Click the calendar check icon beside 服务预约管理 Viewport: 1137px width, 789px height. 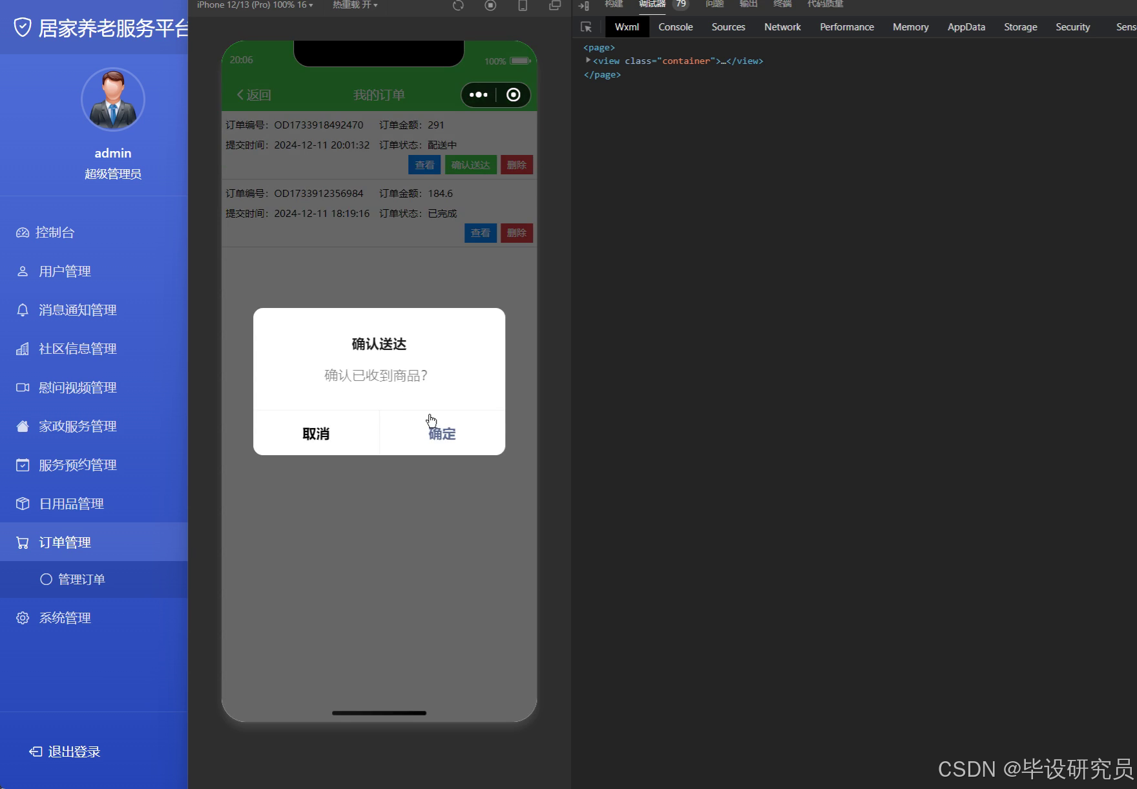(x=23, y=465)
